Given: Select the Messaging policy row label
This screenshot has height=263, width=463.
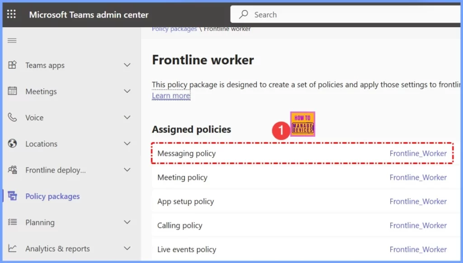Looking at the screenshot, I should tap(186, 153).
